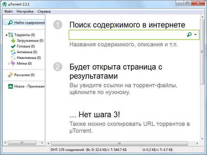Click the grey Неактивные arrows icon
The image size is (207, 155).
point(13,58)
